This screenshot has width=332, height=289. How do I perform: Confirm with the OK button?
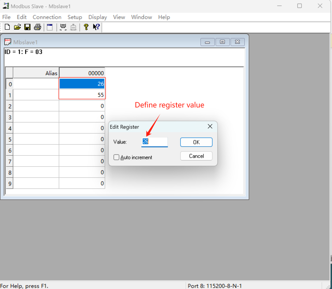coord(196,142)
